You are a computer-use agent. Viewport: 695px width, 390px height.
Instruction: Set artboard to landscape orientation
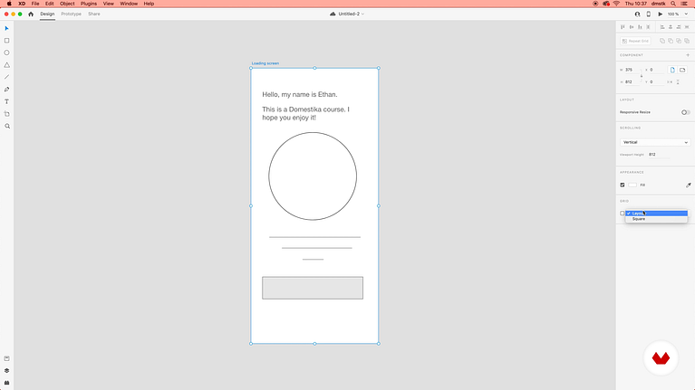tap(682, 70)
